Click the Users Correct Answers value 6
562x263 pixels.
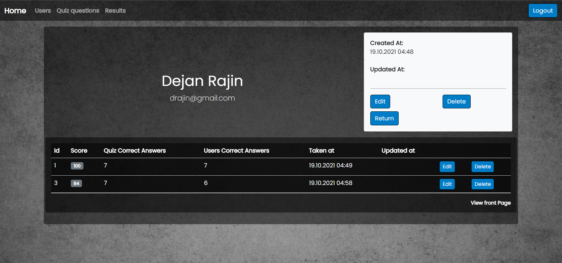pyautogui.click(x=206, y=183)
